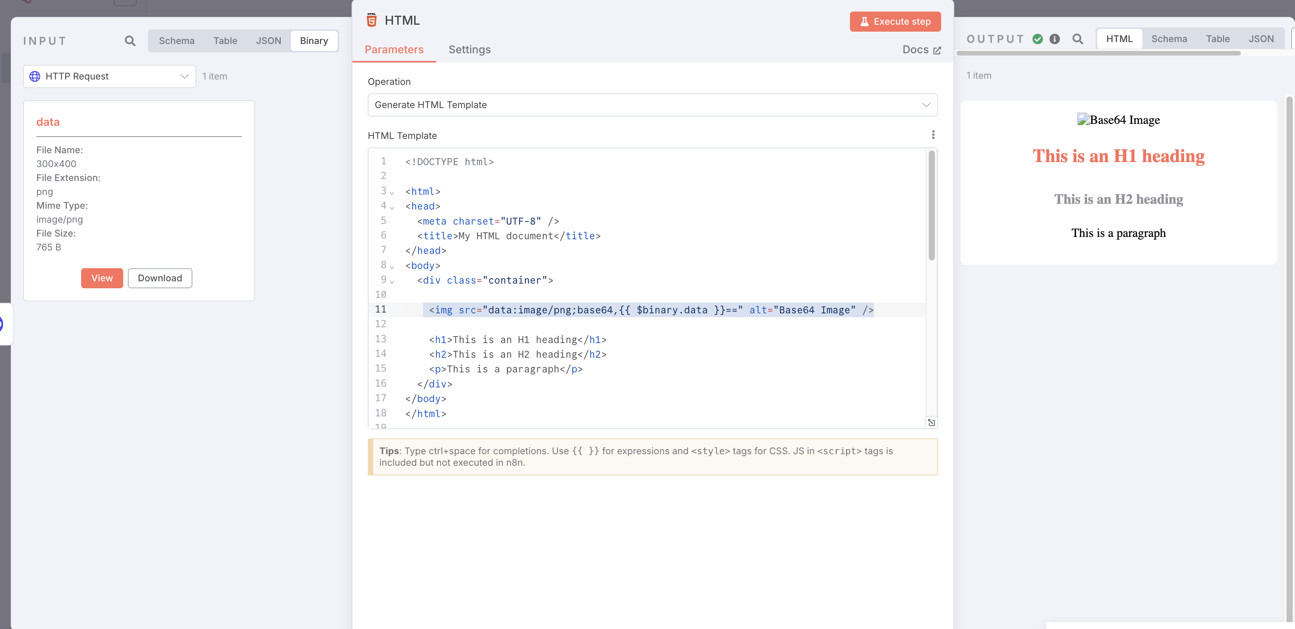The width and height of the screenshot is (1295, 629).
Task: Select output JSON view tab
Action: coord(1261,39)
